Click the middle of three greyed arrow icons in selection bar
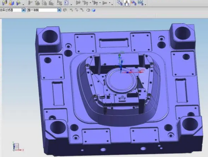 tap(77, 10)
